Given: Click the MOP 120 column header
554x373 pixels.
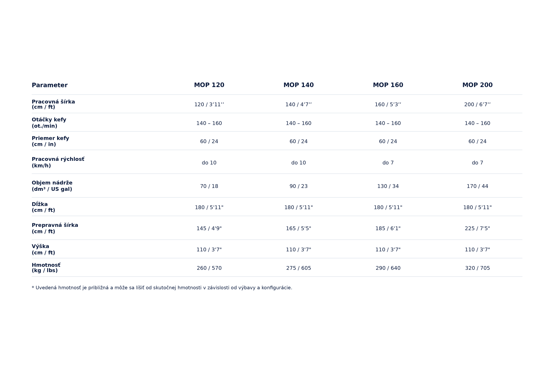Looking at the screenshot, I should coord(209,85).
